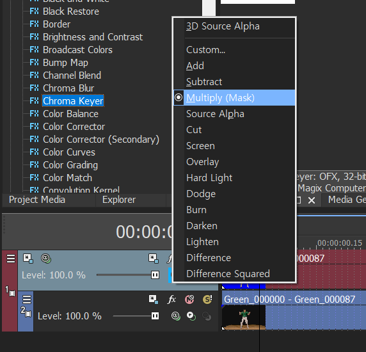Select Color Grading effect
The width and height of the screenshot is (366, 352).
point(70,165)
